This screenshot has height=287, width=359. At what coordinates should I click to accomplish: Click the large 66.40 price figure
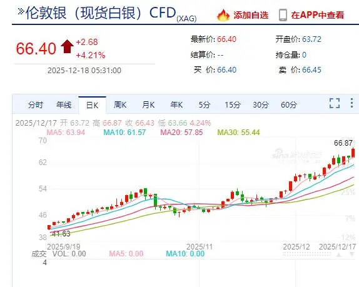tap(36, 49)
